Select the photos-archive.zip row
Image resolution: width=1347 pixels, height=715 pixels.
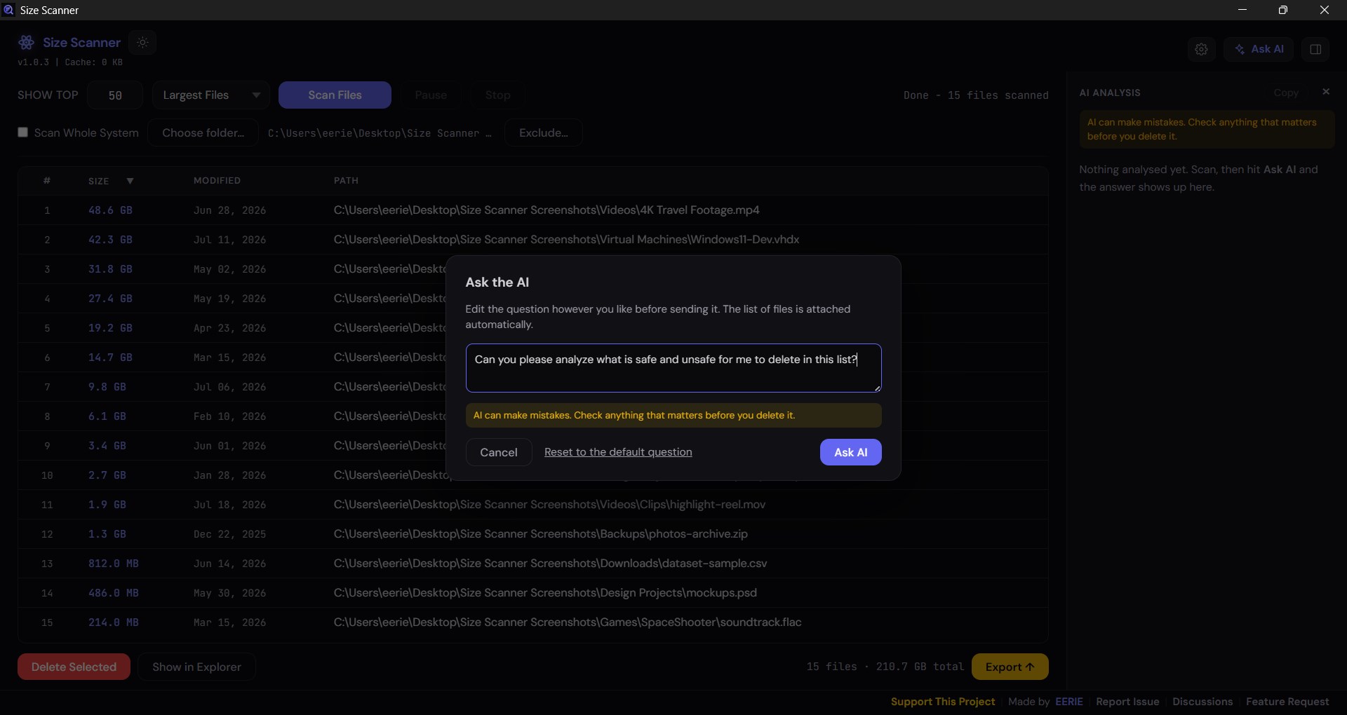(533, 534)
